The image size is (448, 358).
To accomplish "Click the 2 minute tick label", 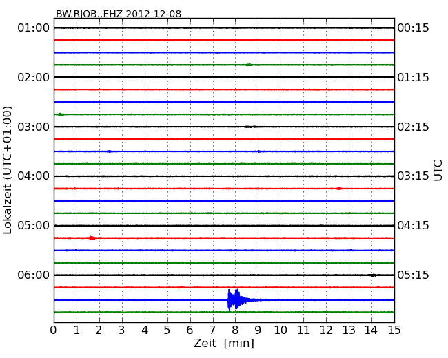I will [x=99, y=330].
